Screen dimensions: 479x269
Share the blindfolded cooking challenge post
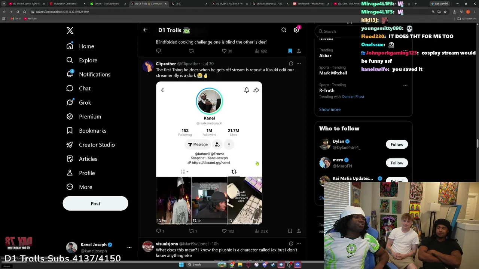coord(299,51)
